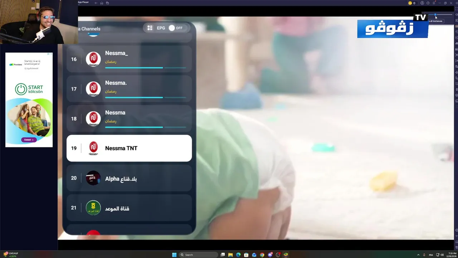Open Discord from the taskbar
The width and height of the screenshot is (458, 258).
coord(270,255)
